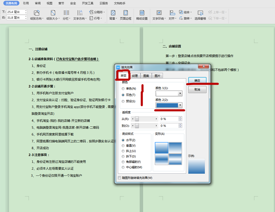
Task: Close the 填充效果 dialog
Action: point(203,66)
